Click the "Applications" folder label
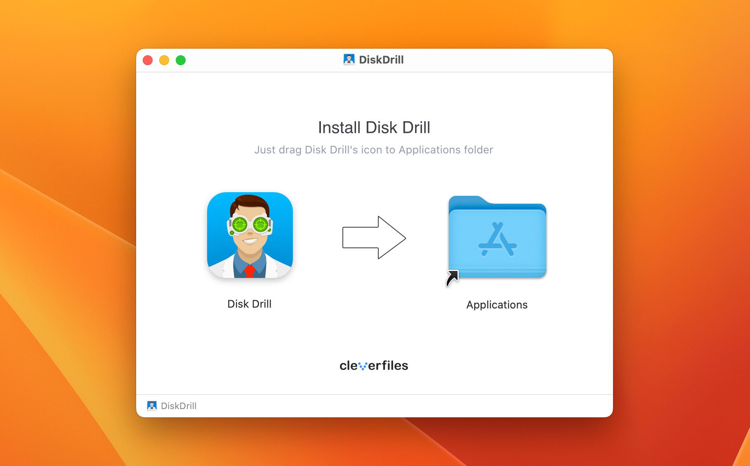The width and height of the screenshot is (750, 466). (x=497, y=305)
